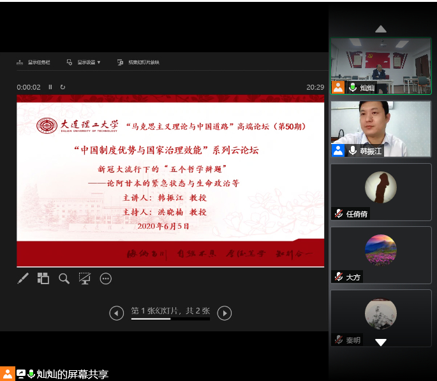The image size is (437, 381).
Task: Click the name label 韩振江
Action: click(x=371, y=151)
